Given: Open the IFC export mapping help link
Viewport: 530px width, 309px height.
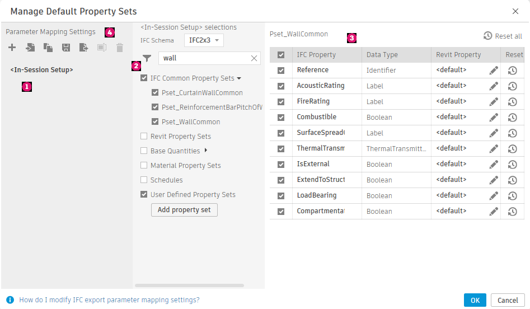Looking at the screenshot, I should click(109, 300).
